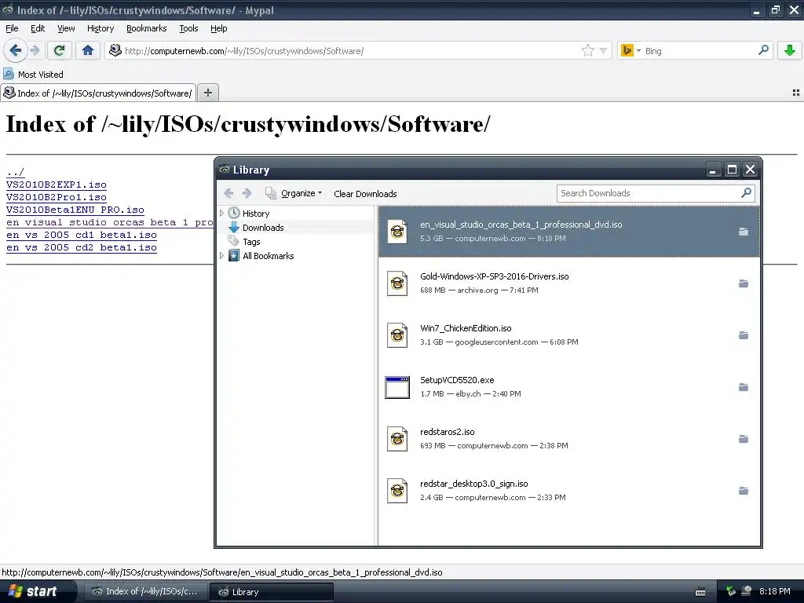Image resolution: width=804 pixels, height=603 pixels.
Task: Open containing folder for redstar_desktop3.0_sign.iso
Action: (743, 491)
